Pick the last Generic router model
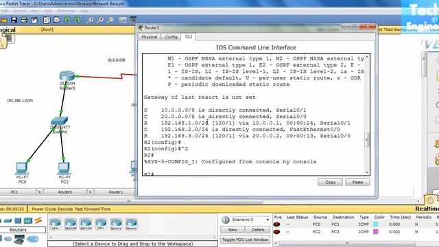Screen dimensions: 439x247 (131, 224)
